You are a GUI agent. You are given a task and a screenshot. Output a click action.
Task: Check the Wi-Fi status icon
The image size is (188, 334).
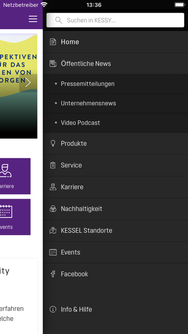point(44,5)
